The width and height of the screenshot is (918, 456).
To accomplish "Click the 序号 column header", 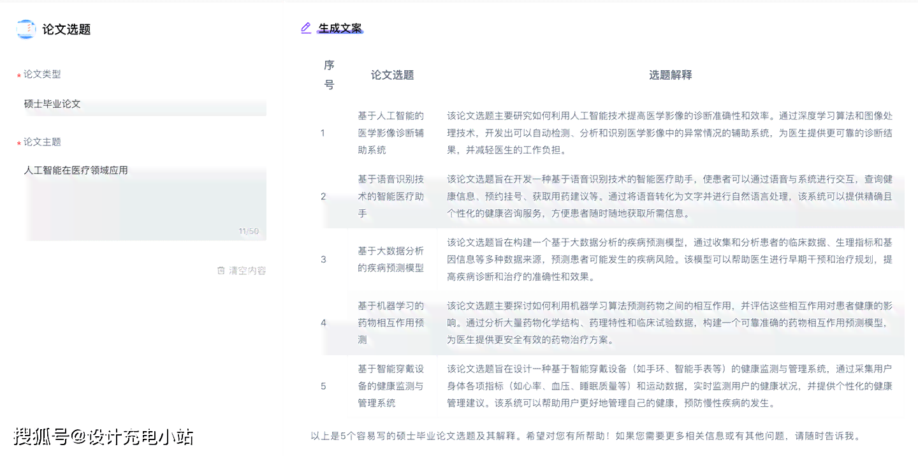I will [329, 75].
